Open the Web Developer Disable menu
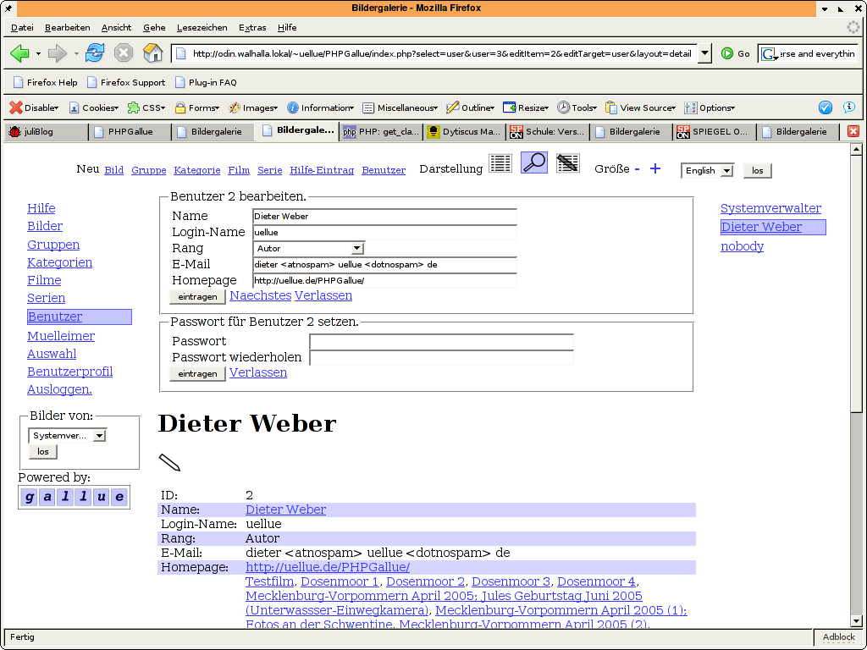 [34, 107]
